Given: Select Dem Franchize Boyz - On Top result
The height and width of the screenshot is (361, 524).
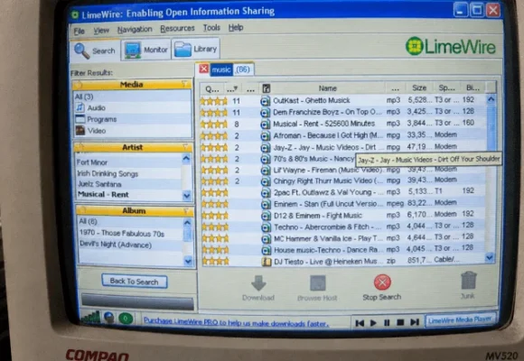Looking at the screenshot, I should click(342, 112).
